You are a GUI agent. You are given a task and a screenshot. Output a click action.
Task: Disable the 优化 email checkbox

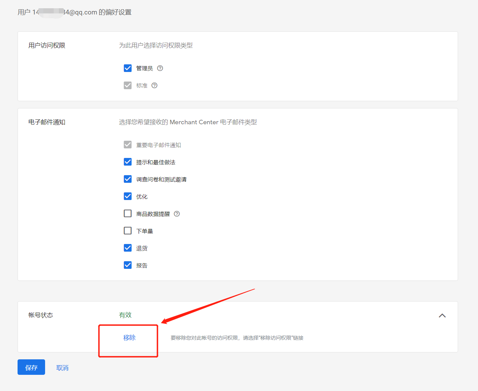coord(128,196)
